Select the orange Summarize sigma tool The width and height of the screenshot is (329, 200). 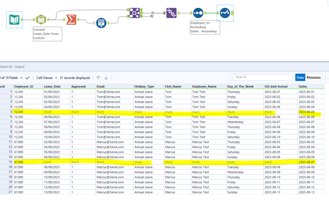(71, 20)
